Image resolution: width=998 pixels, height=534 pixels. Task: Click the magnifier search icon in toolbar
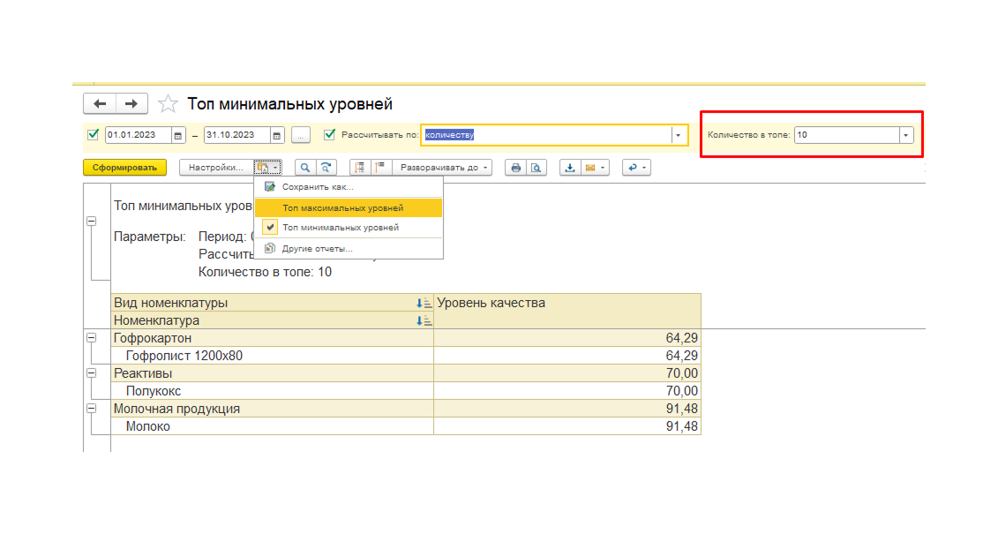pos(305,168)
